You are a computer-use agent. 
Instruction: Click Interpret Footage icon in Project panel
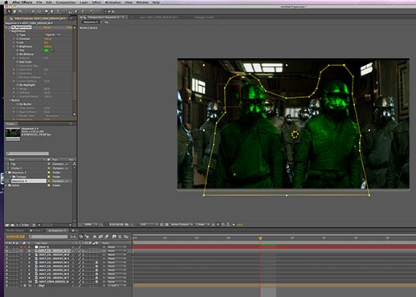(7, 225)
